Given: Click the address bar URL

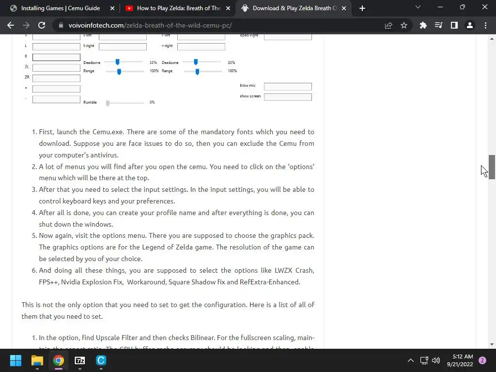Looking at the screenshot, I should (x=150, y=25).
